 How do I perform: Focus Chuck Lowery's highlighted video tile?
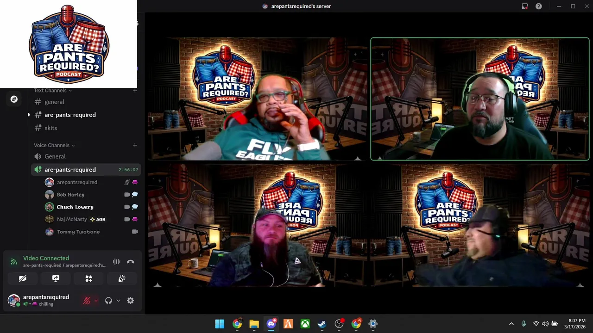pos(480,99)
